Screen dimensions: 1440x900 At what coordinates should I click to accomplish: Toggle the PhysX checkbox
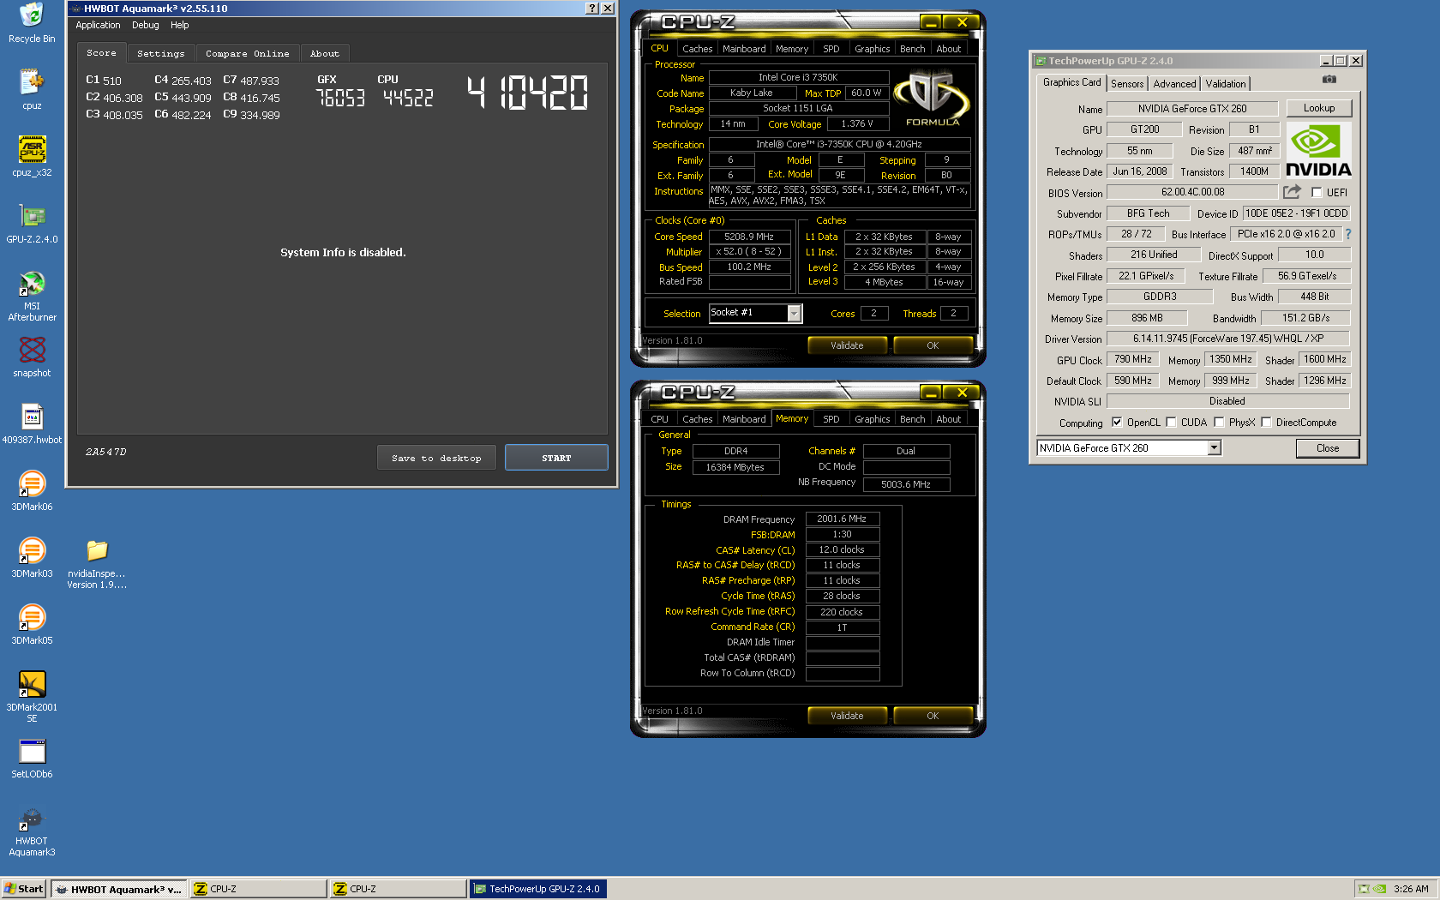pyautogui.click(x=1219, y=422)
